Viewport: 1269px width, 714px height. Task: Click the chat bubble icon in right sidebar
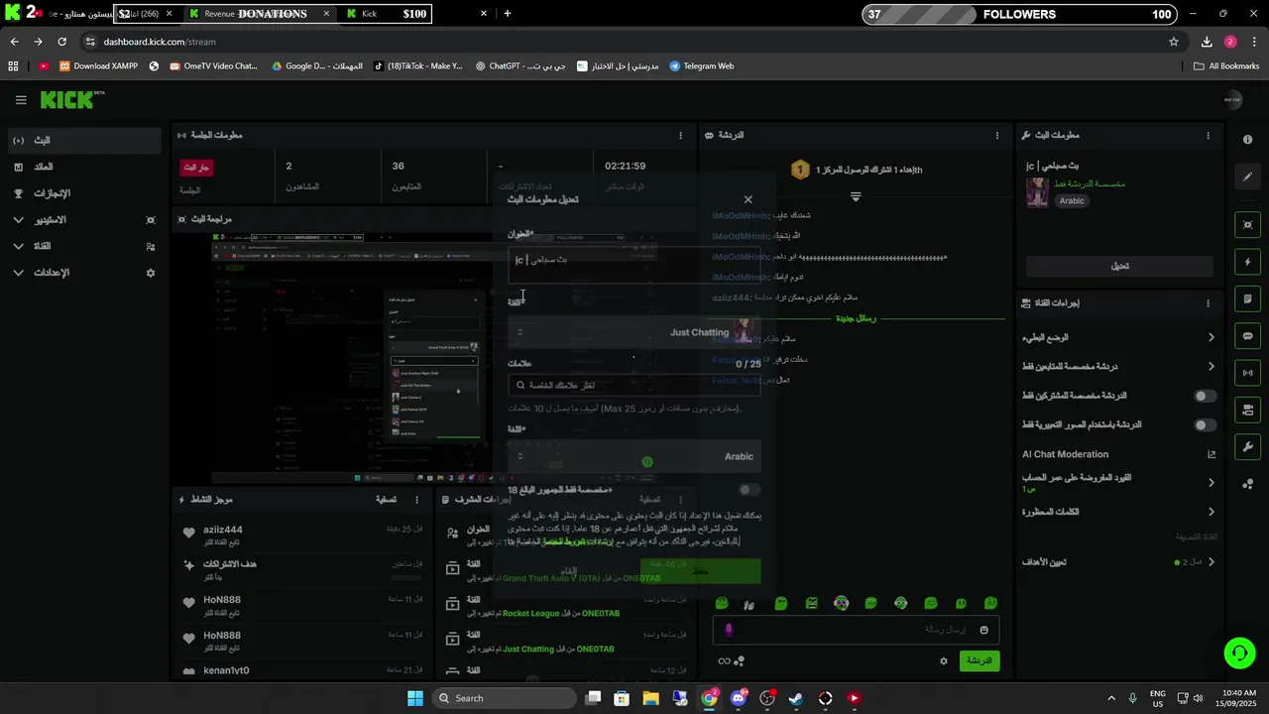pos(1248,336)
